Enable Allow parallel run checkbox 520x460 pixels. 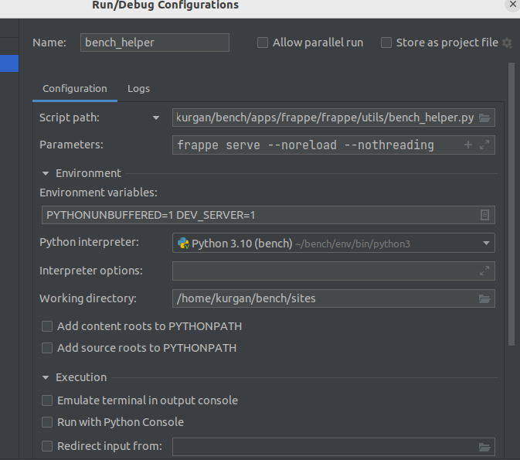[263, 43]
